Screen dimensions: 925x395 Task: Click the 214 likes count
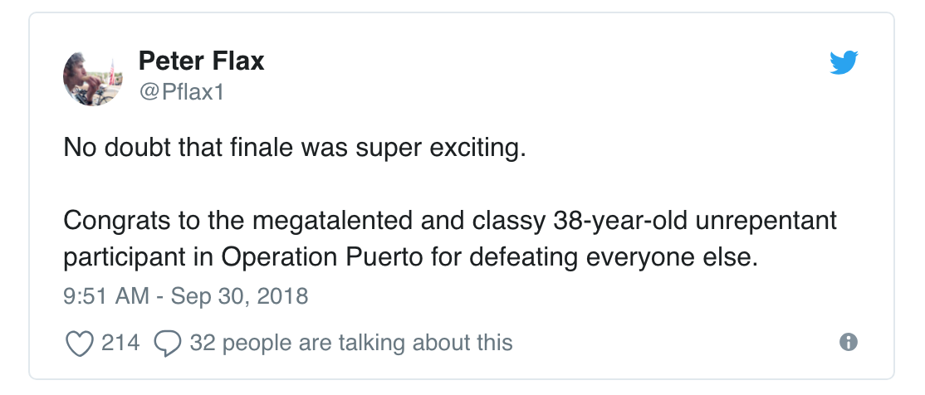[x=120, y=343]
